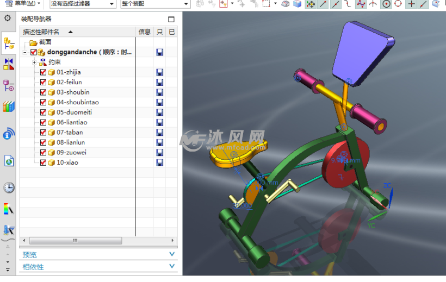The image size is (446, 282).
Task: Open the Constraint Navigator sidebar icon
Action: pos(9,64)
